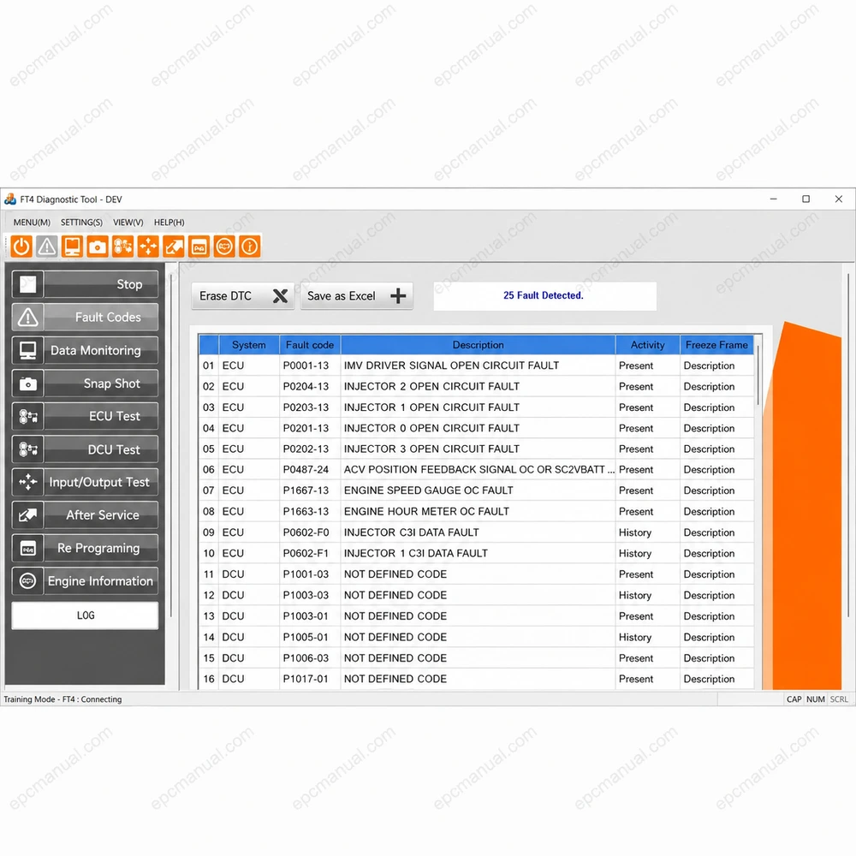Click the info circle toolbar icon

click(250, 247)
